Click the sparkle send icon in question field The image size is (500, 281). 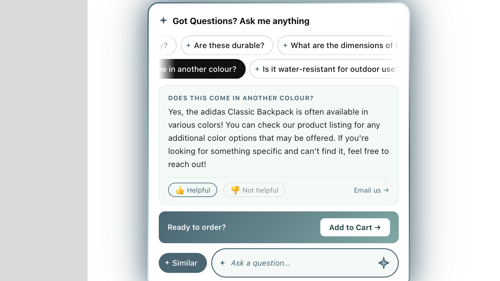coord(383,263)
